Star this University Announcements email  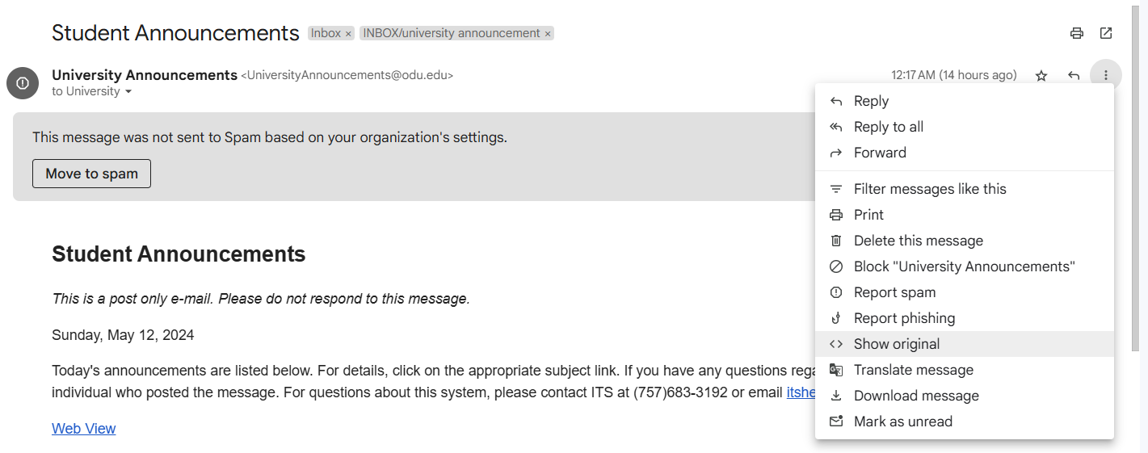point(1041,76)
